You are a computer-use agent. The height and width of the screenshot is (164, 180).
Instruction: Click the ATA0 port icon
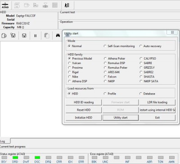pos(5,5)
